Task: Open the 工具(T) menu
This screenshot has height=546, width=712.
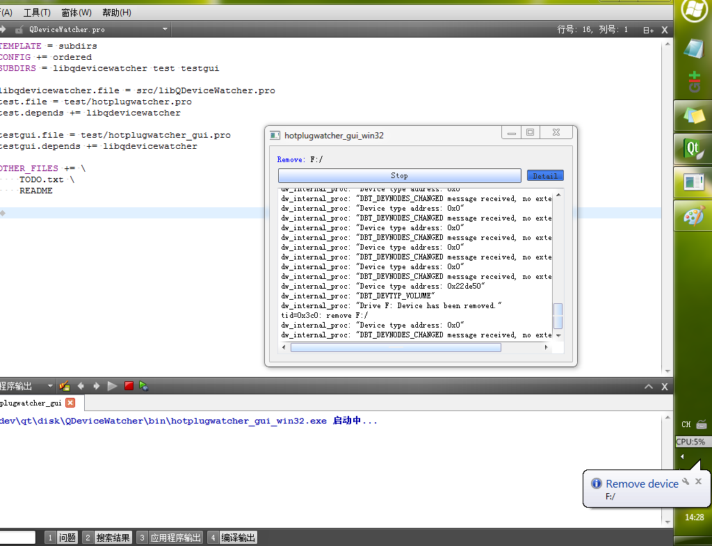Action: (37, 13)
